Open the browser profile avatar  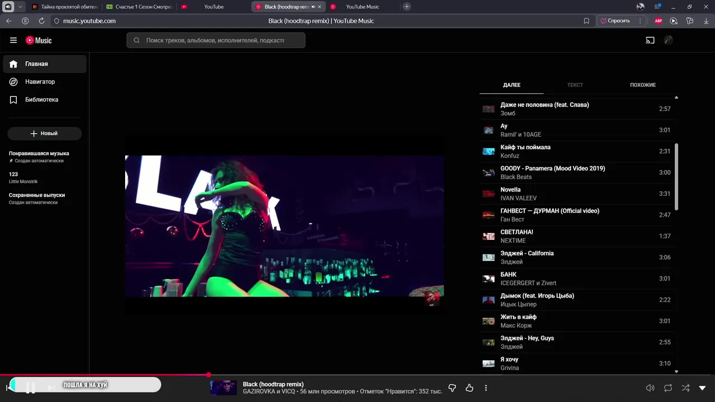pos(641,7)
